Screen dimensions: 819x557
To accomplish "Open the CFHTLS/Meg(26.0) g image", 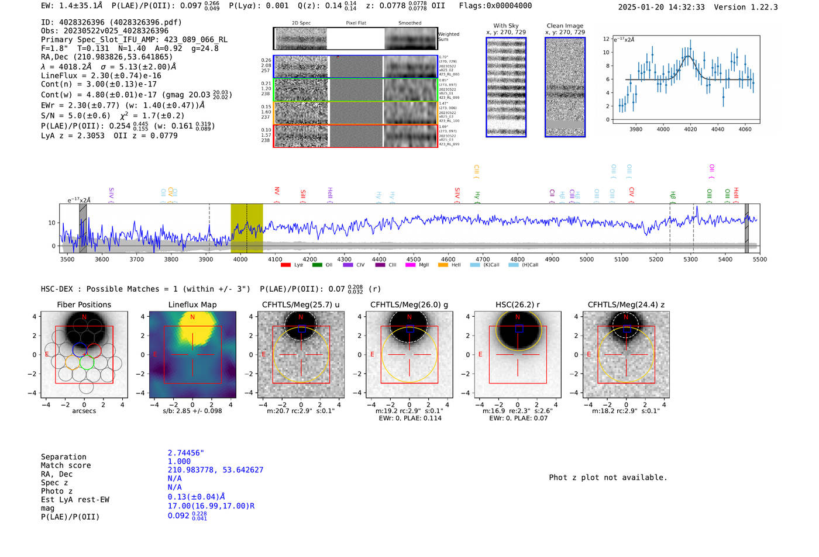I will point(409,355).
